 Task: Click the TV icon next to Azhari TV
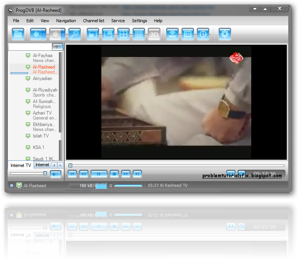(x=28, y=113)
